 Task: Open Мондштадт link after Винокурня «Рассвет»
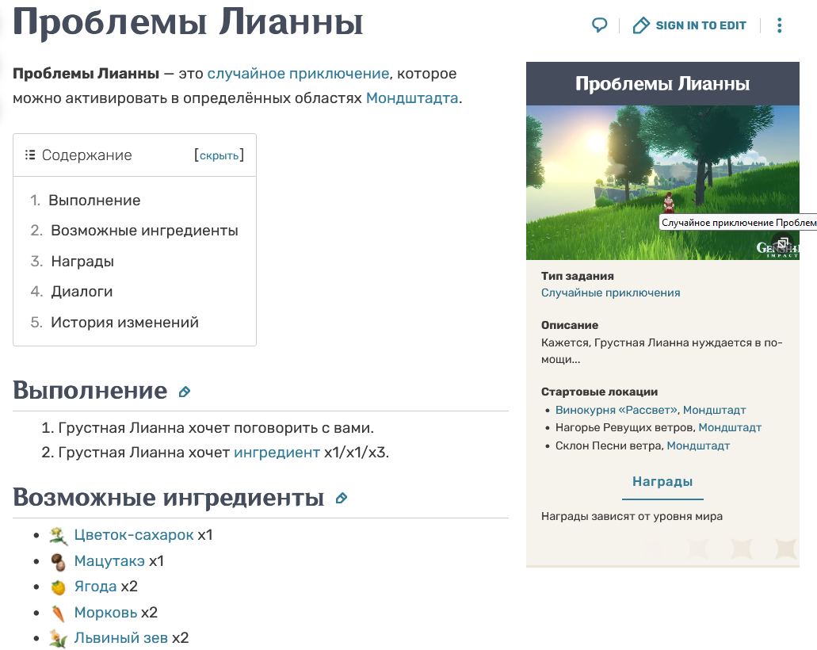coord(714,411)
